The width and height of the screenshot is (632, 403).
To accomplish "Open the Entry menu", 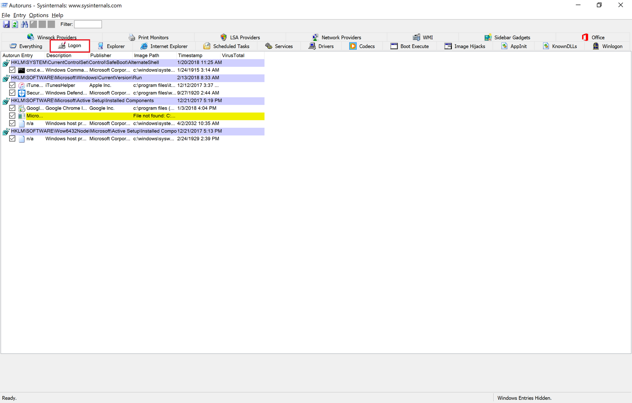I will click(x=20, y=15).
